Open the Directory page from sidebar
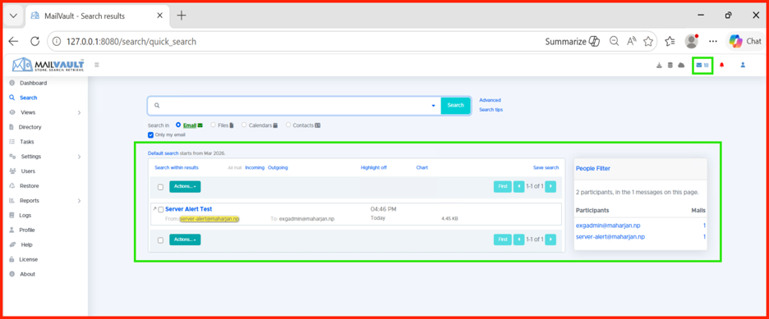 [30, 127]
